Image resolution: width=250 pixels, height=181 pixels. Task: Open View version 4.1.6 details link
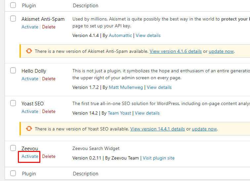point(176,51)
